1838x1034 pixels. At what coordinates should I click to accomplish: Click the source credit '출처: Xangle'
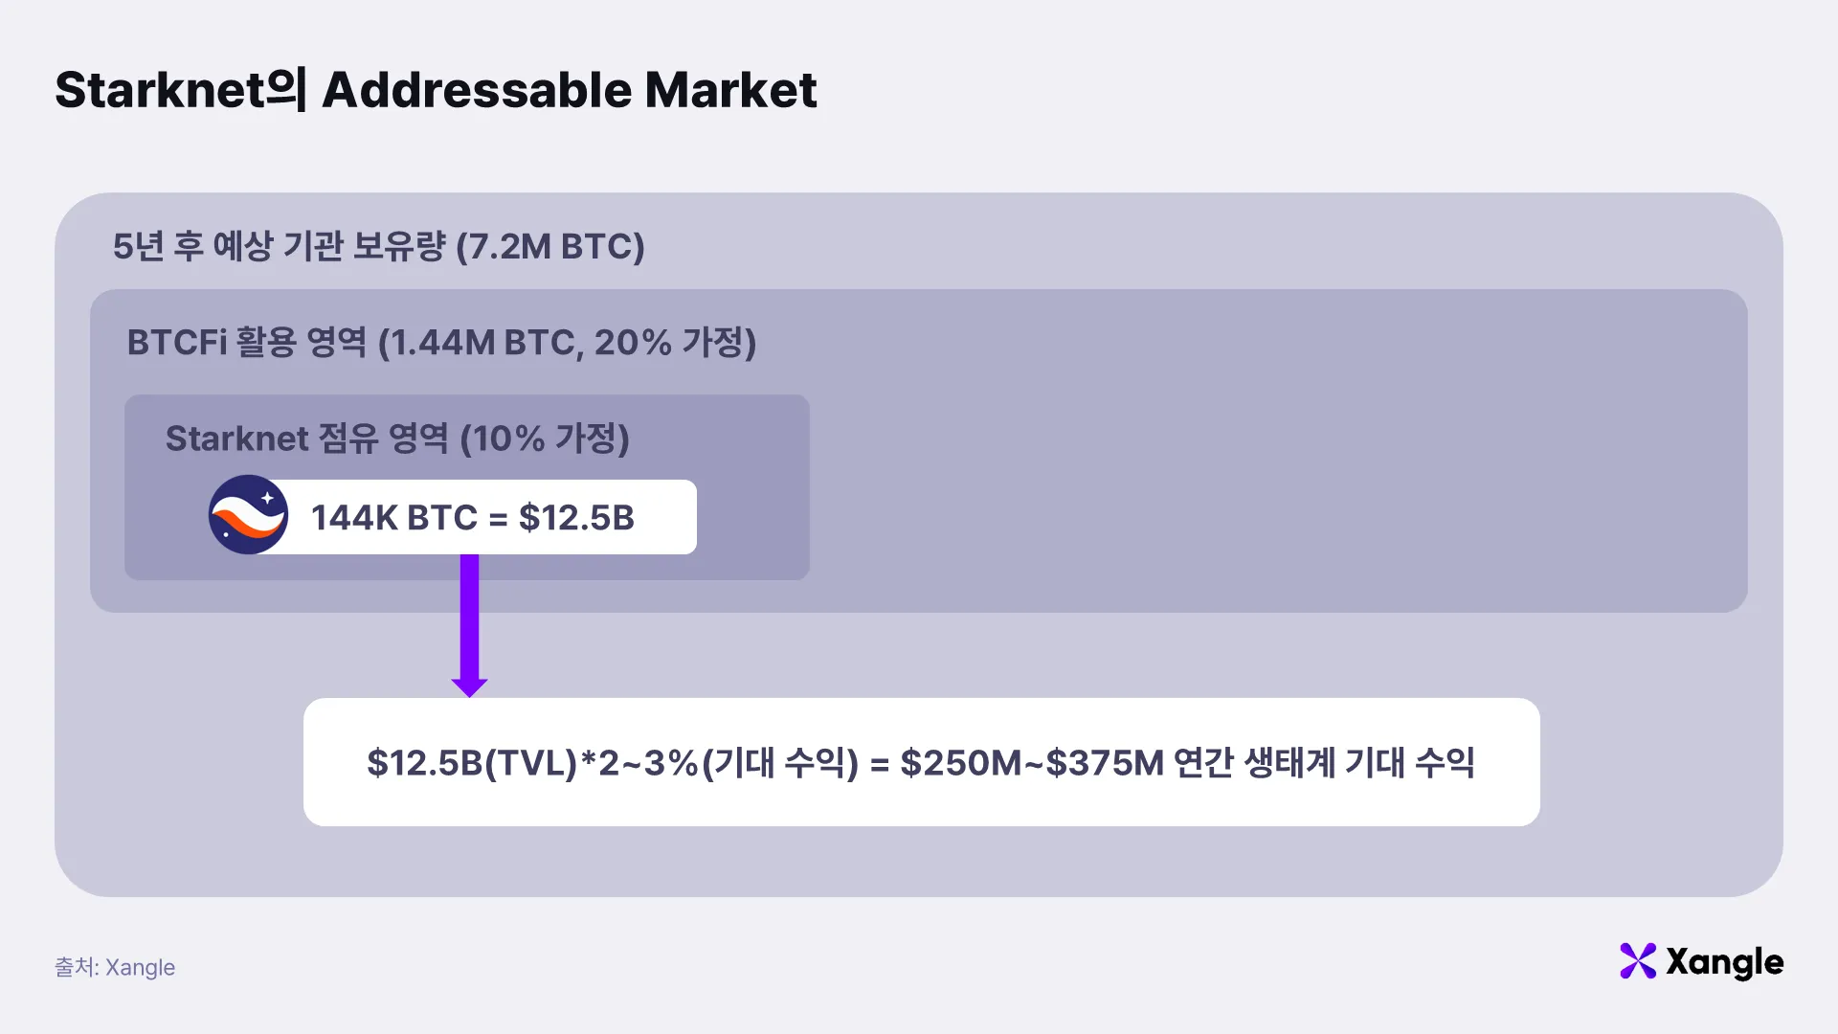point(115,967)
